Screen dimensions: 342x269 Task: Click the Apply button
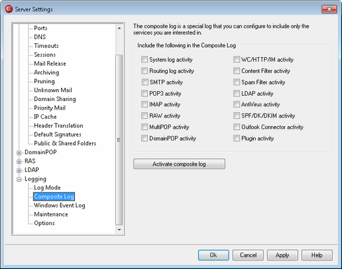pyautogui.click(x=282, y=255)
